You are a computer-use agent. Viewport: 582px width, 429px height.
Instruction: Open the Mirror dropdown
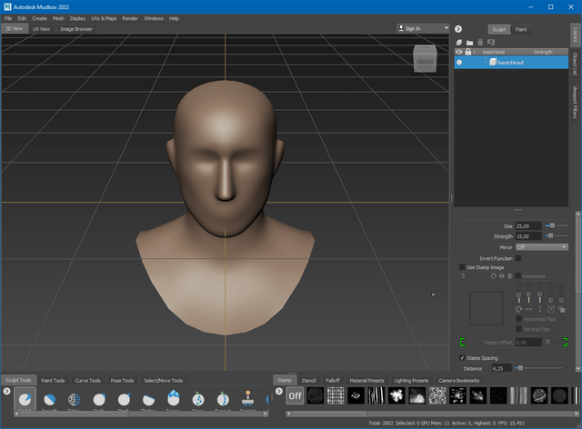pos(542,246)
